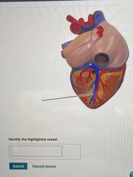The width and height of the screenshot is (133, 177).
Task: Focus the answer text input field
Action: pos(37,151)
